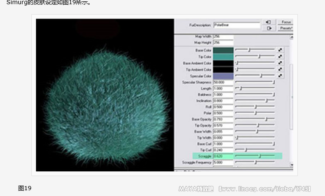325x196 pixels.
Task: Click the Scraggle value 0.620
Action: [223, 156]
